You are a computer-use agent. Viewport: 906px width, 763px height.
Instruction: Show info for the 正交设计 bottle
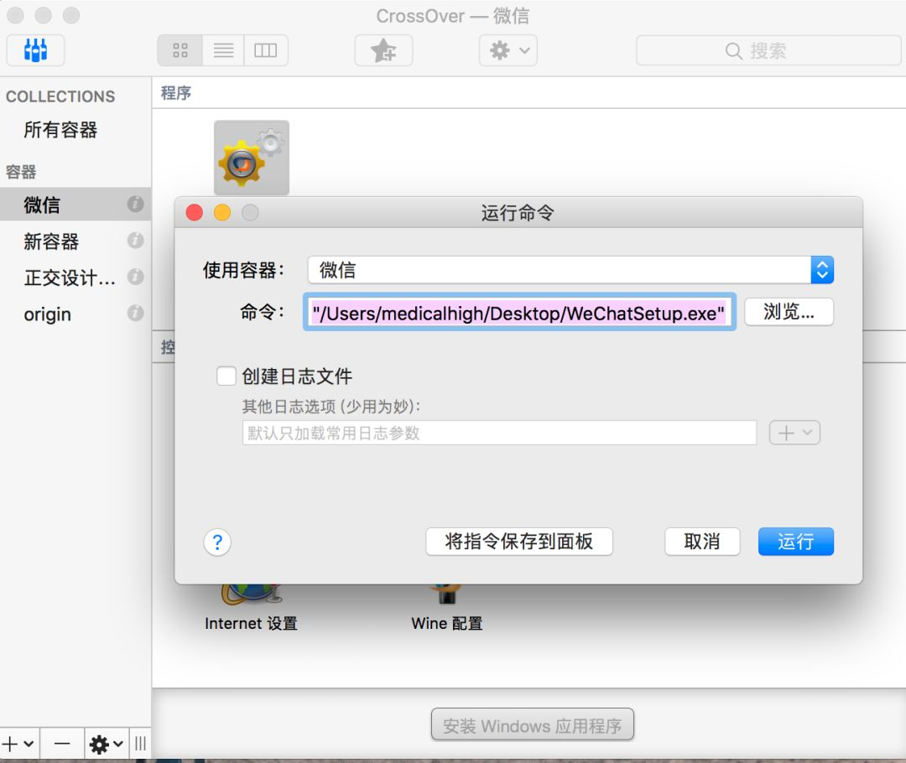135,277
